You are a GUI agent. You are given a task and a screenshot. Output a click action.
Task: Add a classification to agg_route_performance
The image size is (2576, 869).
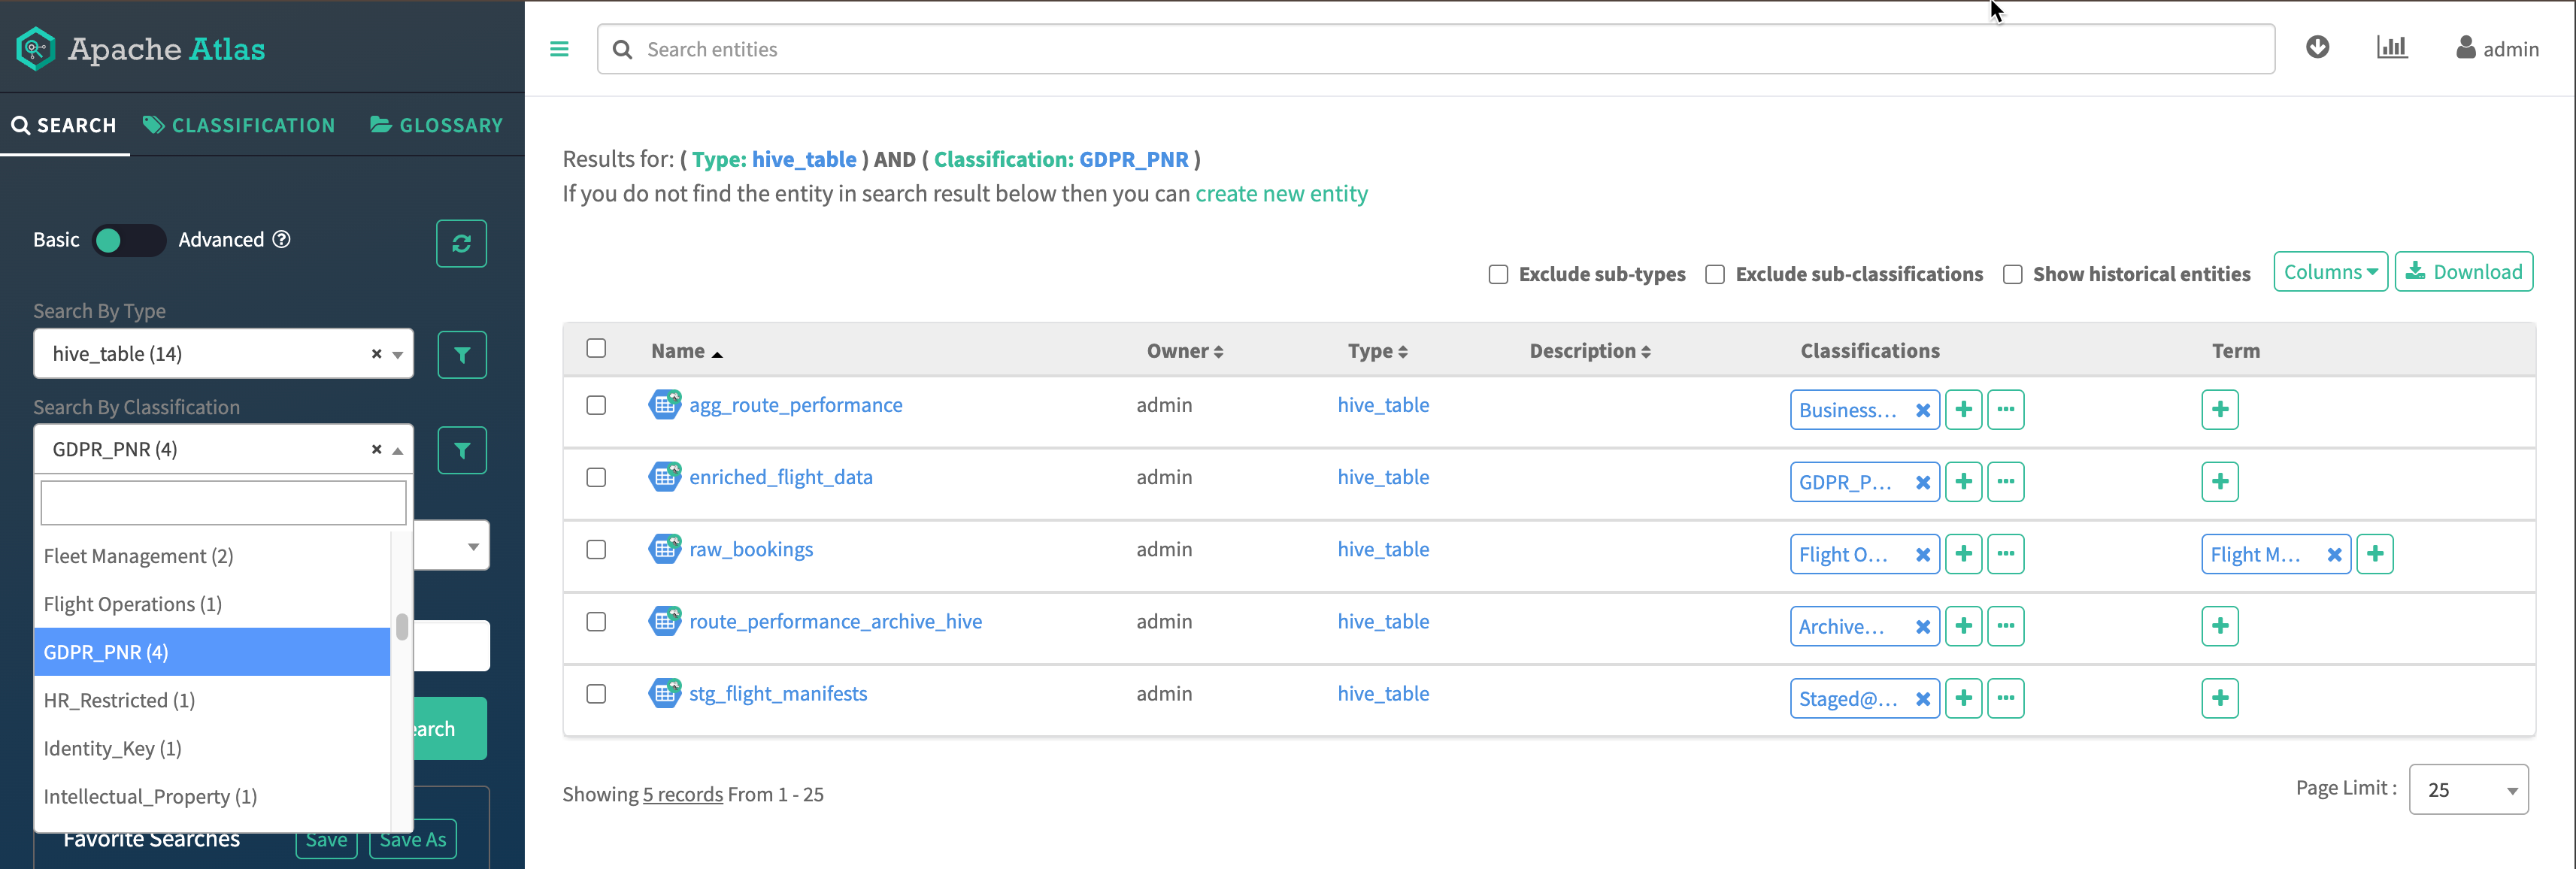1963,409
